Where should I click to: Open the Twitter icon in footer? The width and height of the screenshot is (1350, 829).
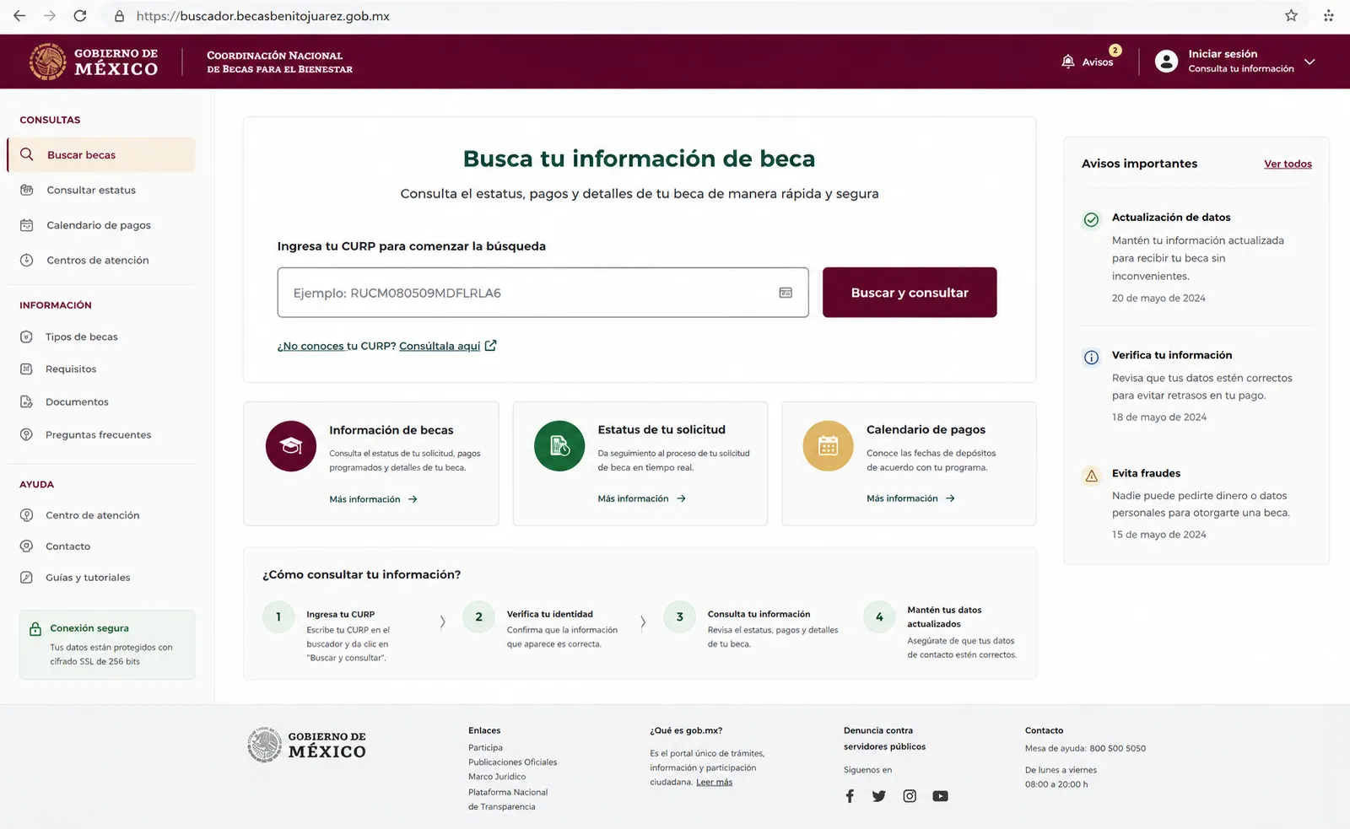click(879, 796)
